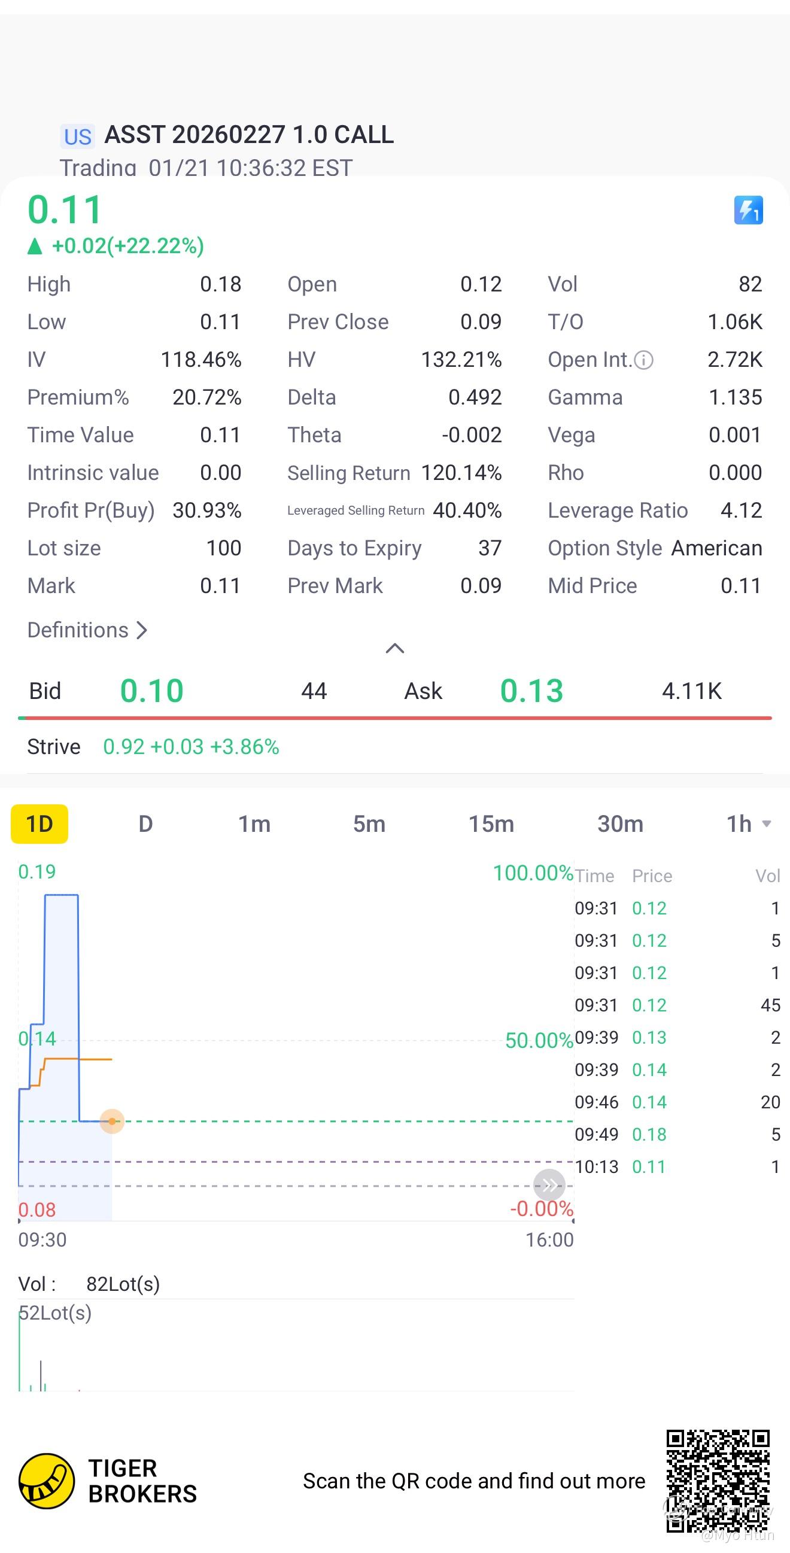Select the 15m chart interval
Image resolution: width=790 pixels, height=1553 pixels.
click(x=491, y=824)
